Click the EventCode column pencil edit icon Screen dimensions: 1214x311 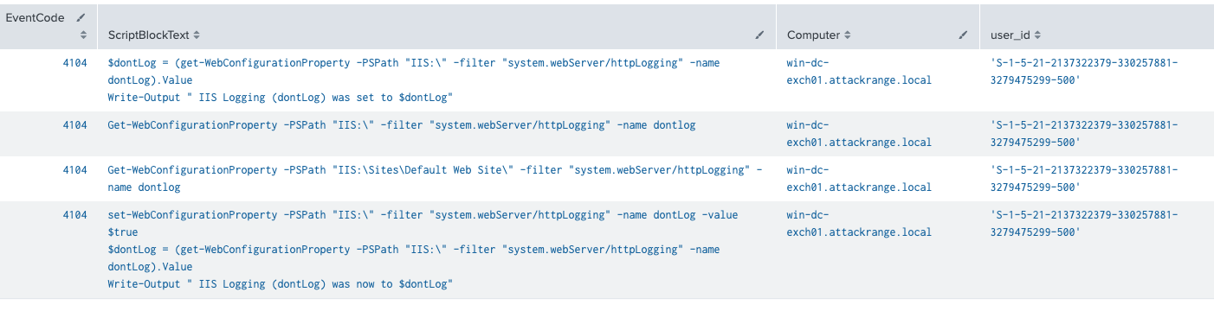81,17
